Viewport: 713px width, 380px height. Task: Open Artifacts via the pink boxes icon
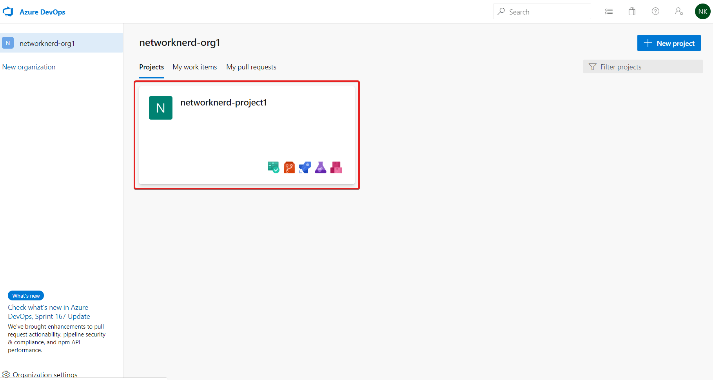click(336, 167)
